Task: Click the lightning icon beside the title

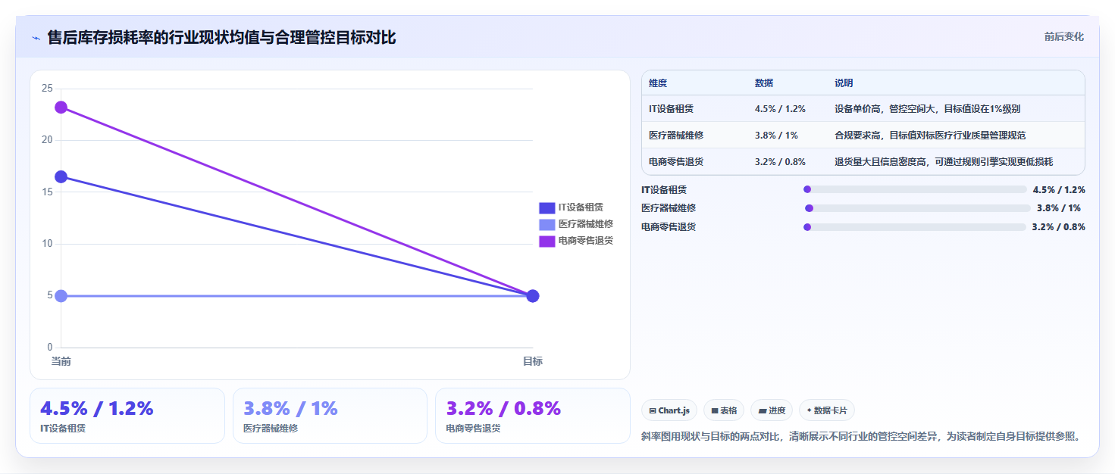Action: click(36, 38)
